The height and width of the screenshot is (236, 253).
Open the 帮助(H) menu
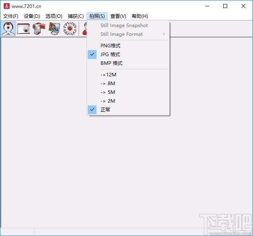[140, 16]
